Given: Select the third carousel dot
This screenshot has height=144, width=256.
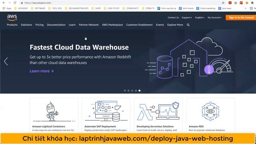Looking at the screenshot, I should (x=132, y=91).
